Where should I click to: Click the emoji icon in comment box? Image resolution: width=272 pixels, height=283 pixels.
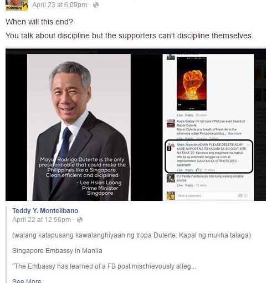[x=245, y=196]
